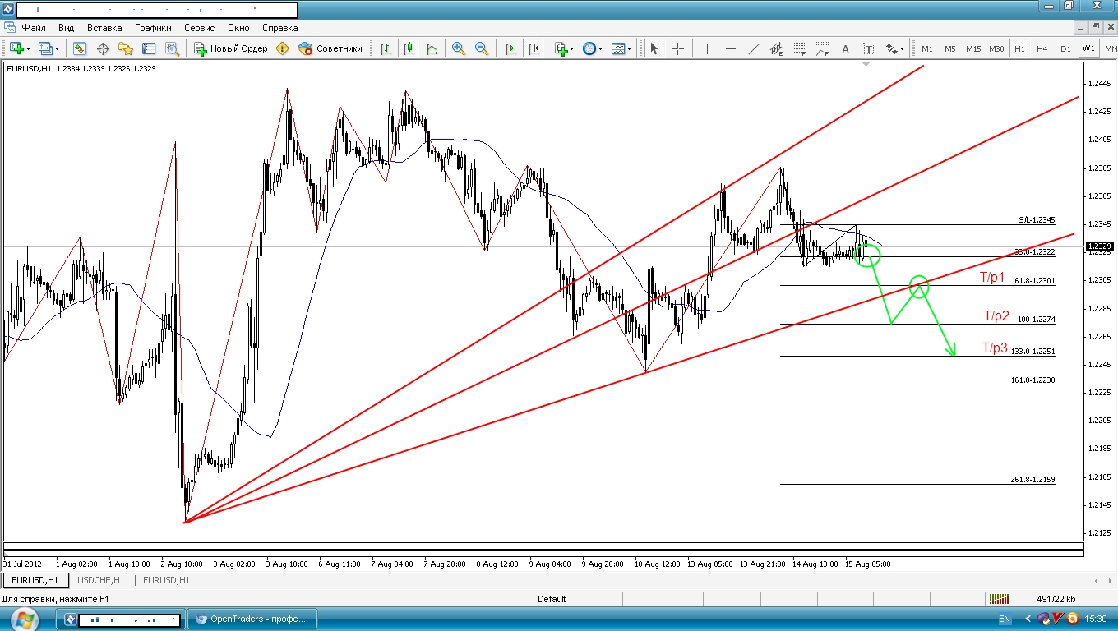Pick the Vertical Line drawing tool
This screenshot has height=631, width=1118.
[707, 48]
